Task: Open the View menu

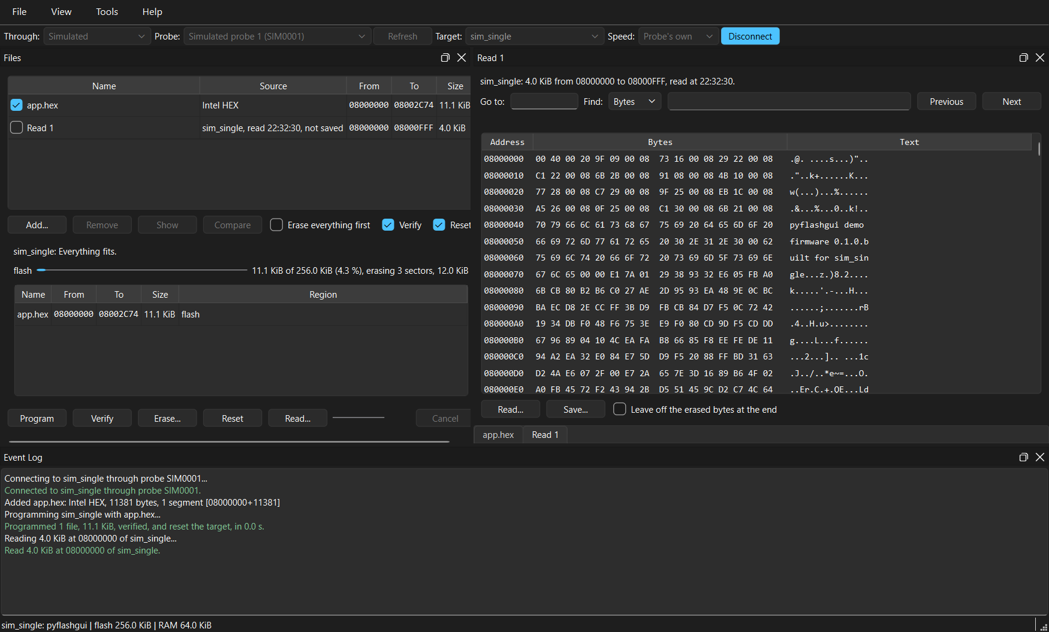Action: coord(61,12)
